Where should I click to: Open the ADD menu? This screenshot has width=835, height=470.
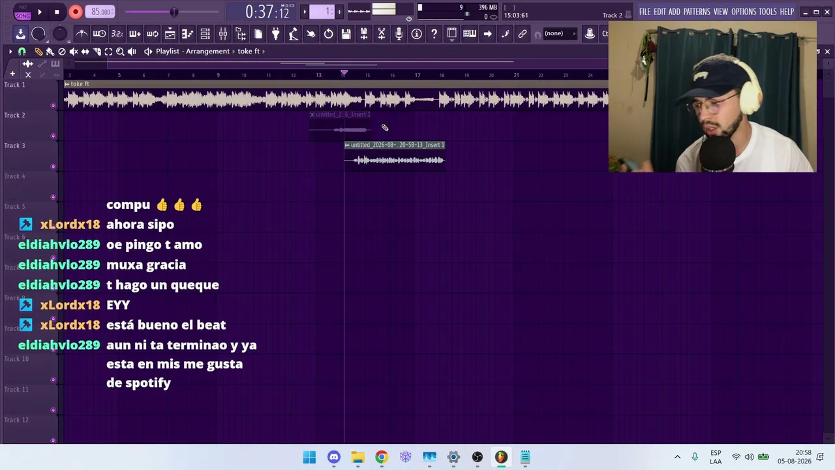675,12
